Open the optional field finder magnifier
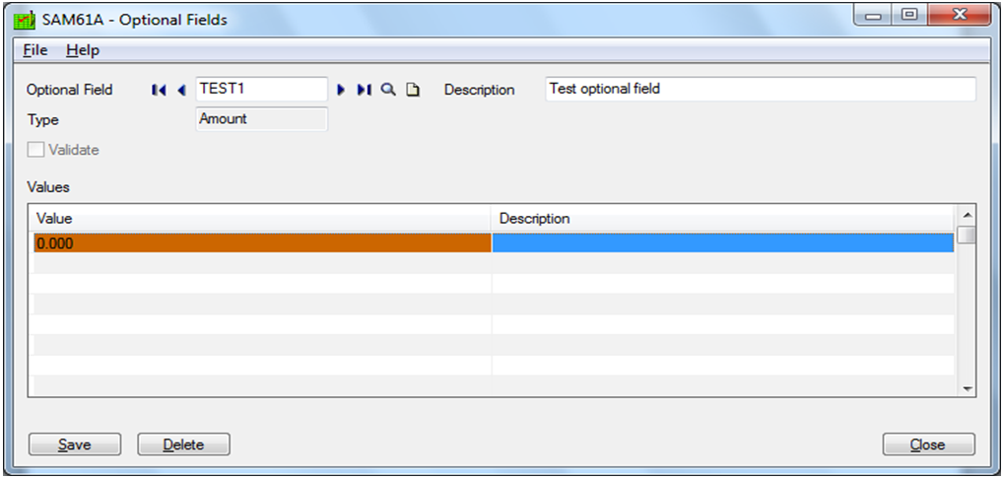The height and width of the screenshot is (479, 1003). [387, 90]
